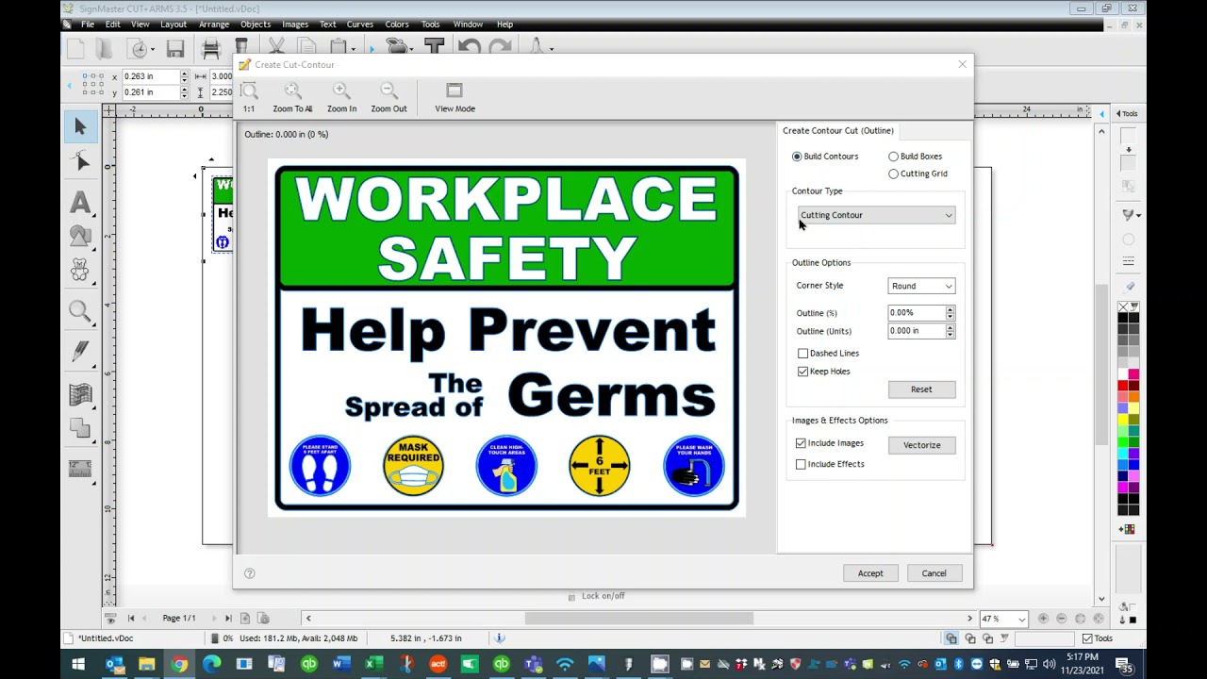The height and width of the screenshot is (679, 1207).
Task: Click the View Mode icon
Action: tap(455, 91)
